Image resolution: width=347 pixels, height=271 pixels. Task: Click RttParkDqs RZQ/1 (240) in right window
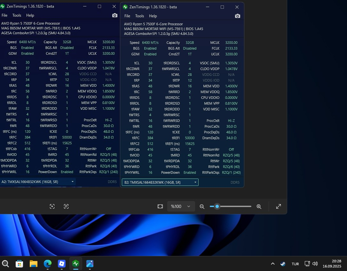pyautogui.click(x=231, y=172)
